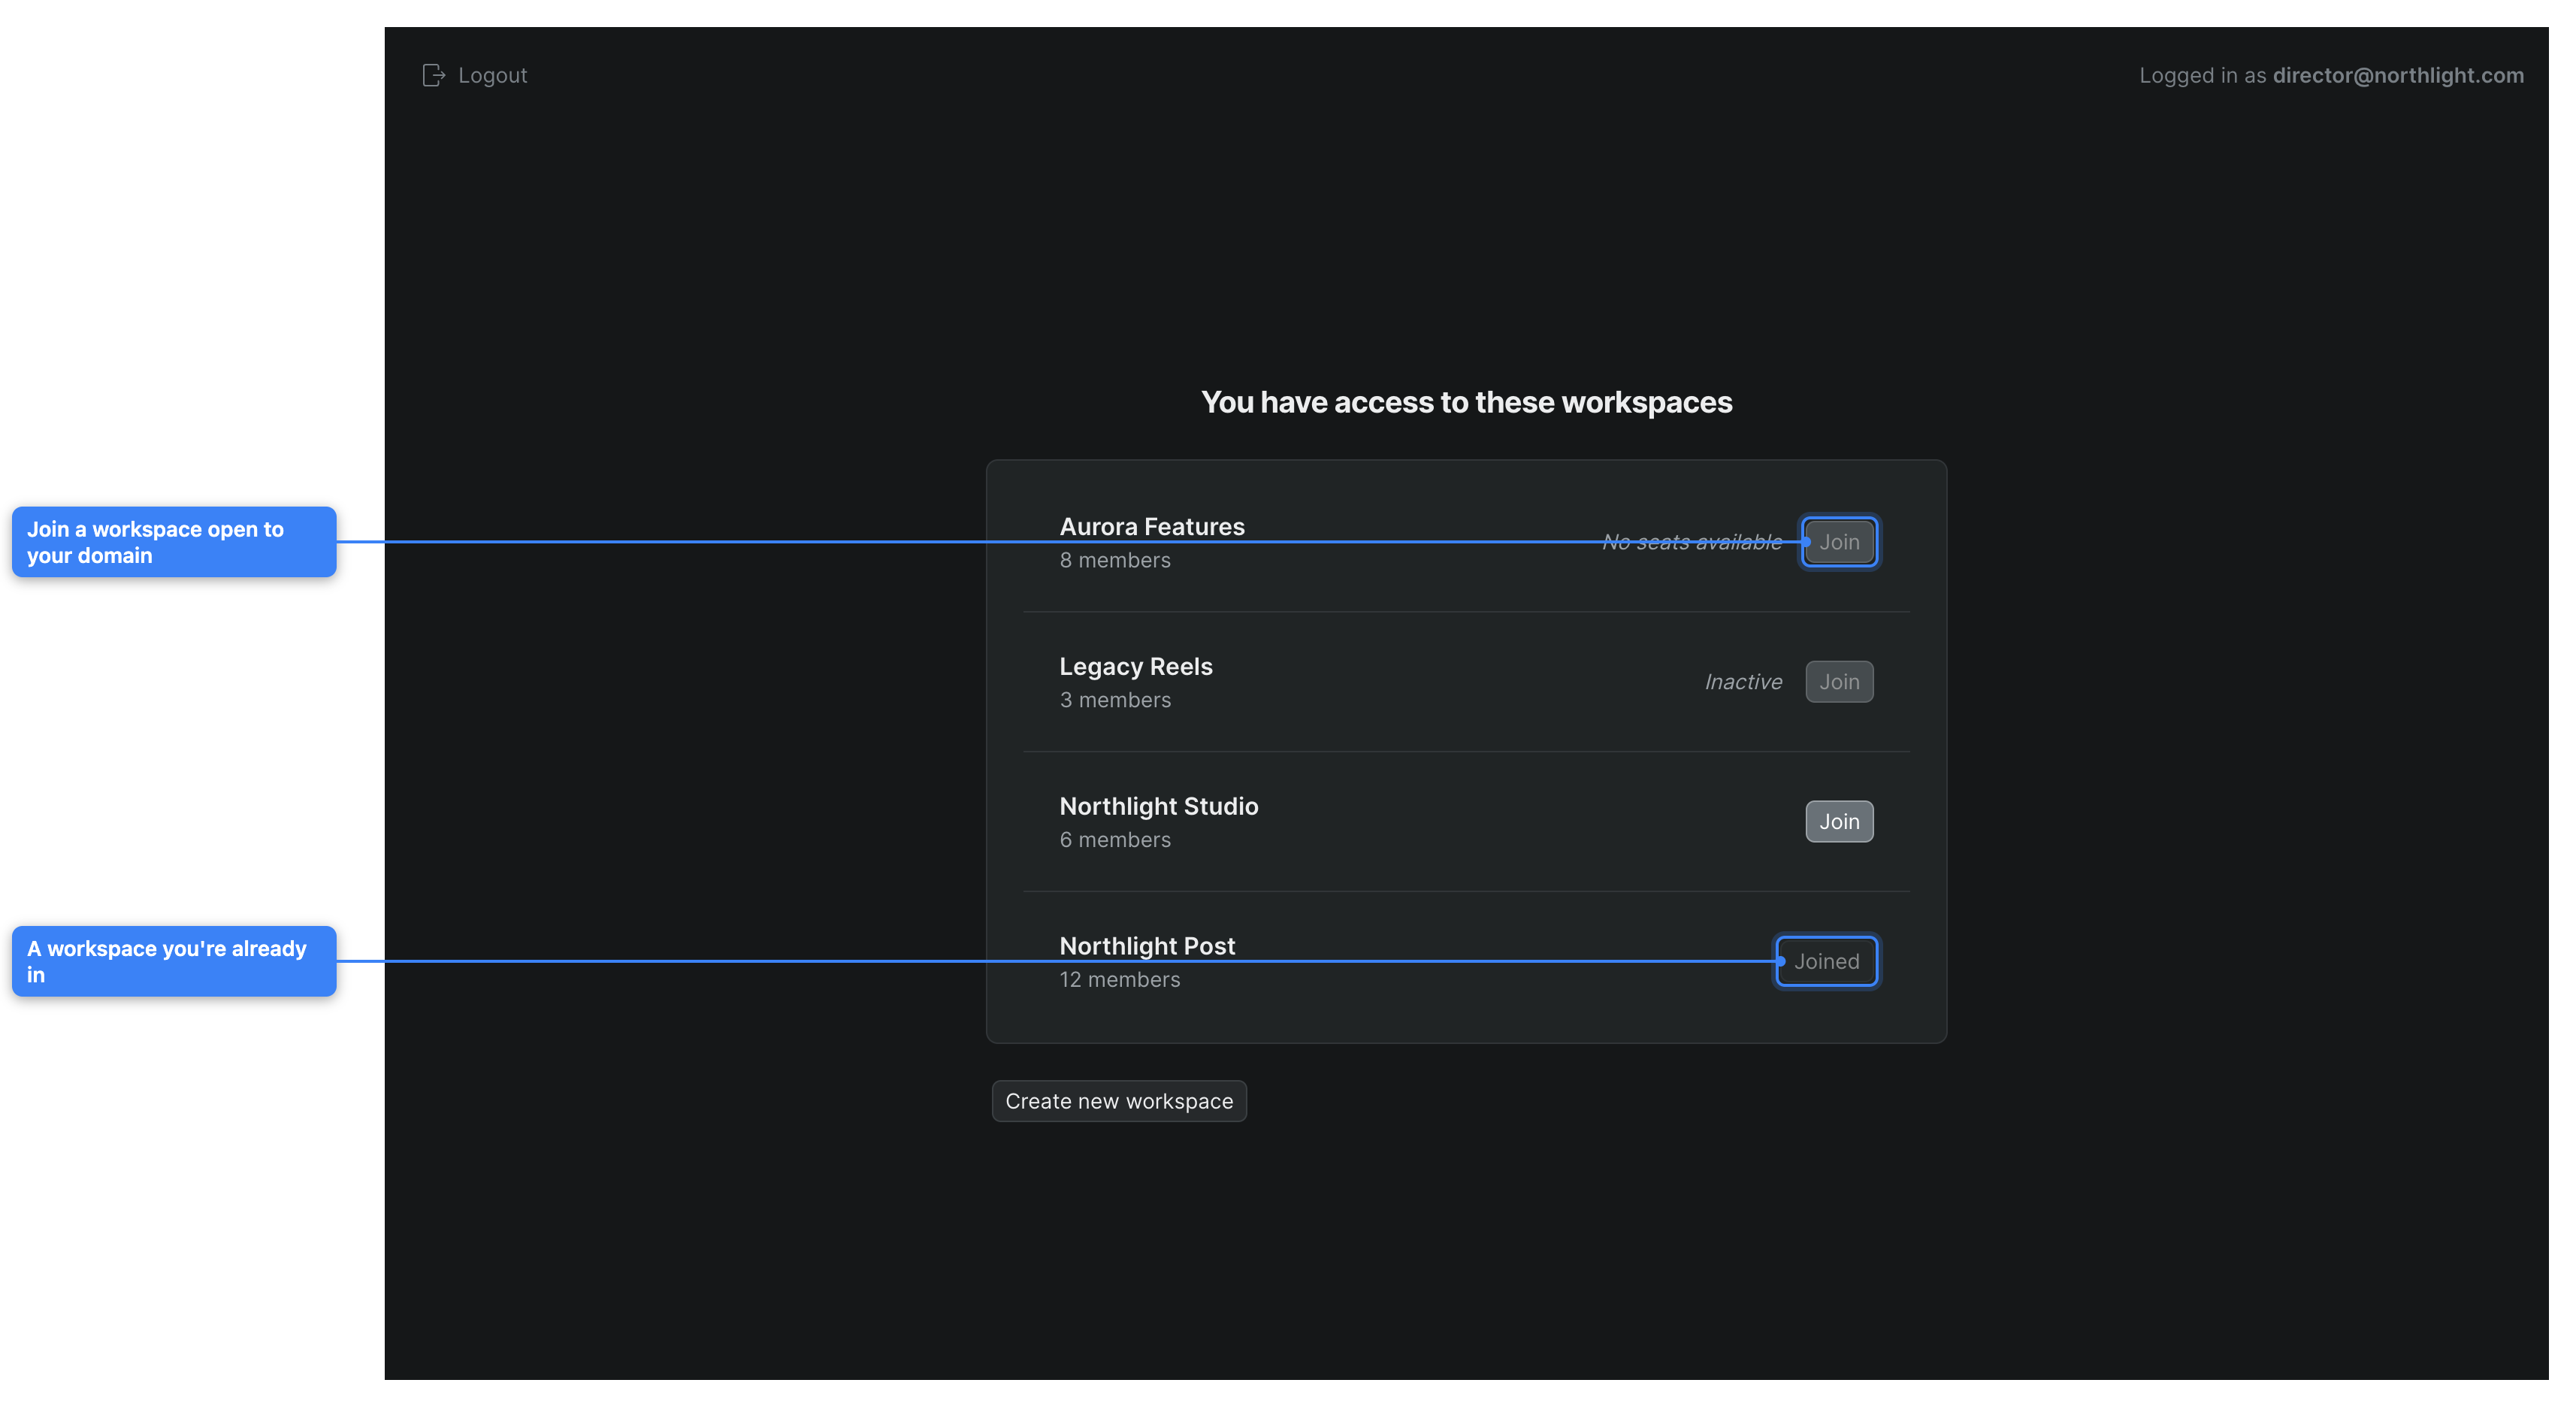This screenshot has height=1407, width=2576.
Task: Join the Aurora Features workspace
Action: coord(1839,542)
